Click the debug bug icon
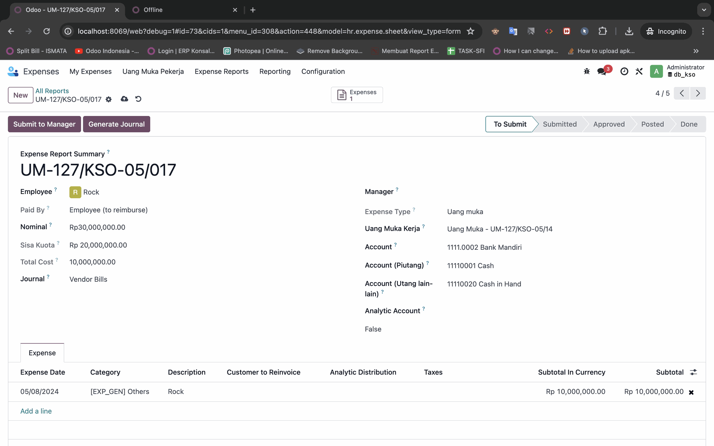This screenshot has height=446, width=714. point(587,71)
